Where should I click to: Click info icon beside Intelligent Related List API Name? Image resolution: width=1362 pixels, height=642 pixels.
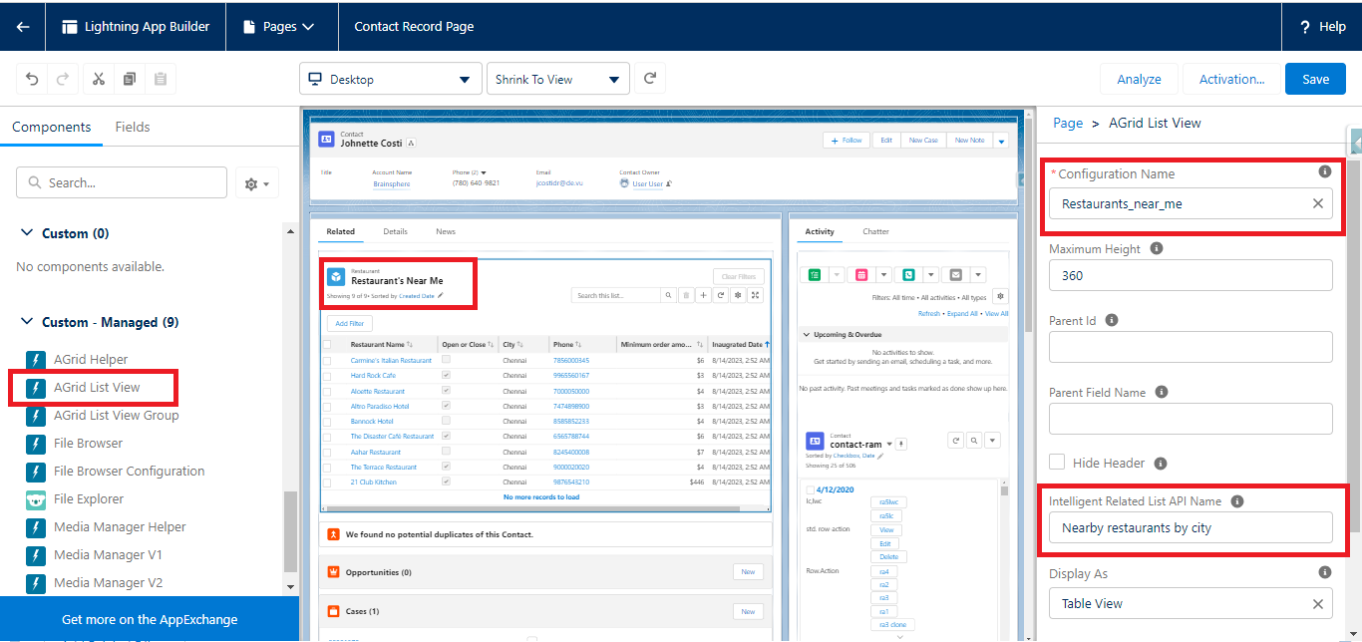[x=1237, y=501]
